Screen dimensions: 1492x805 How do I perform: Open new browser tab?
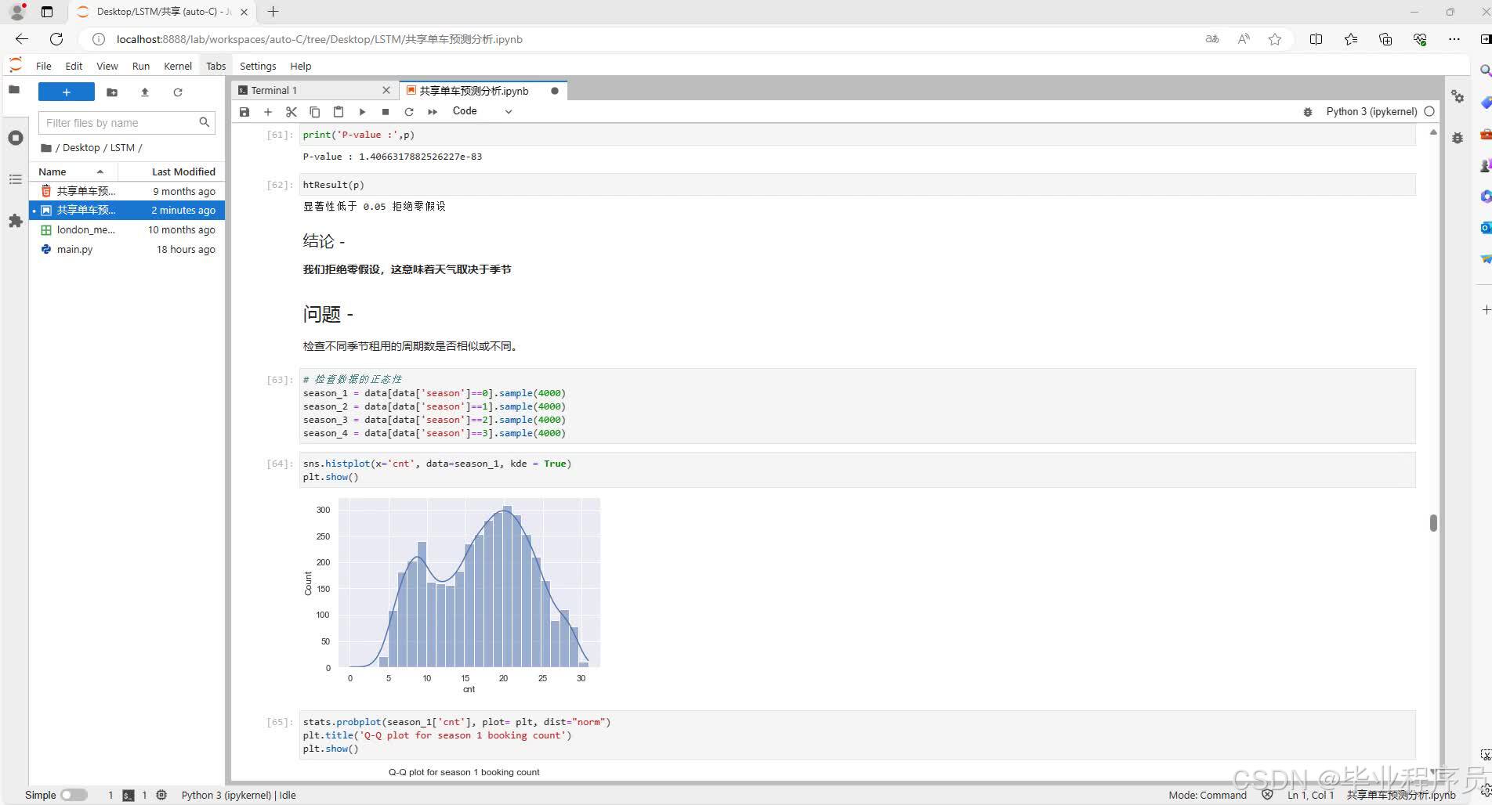click(x=273, y=12)
